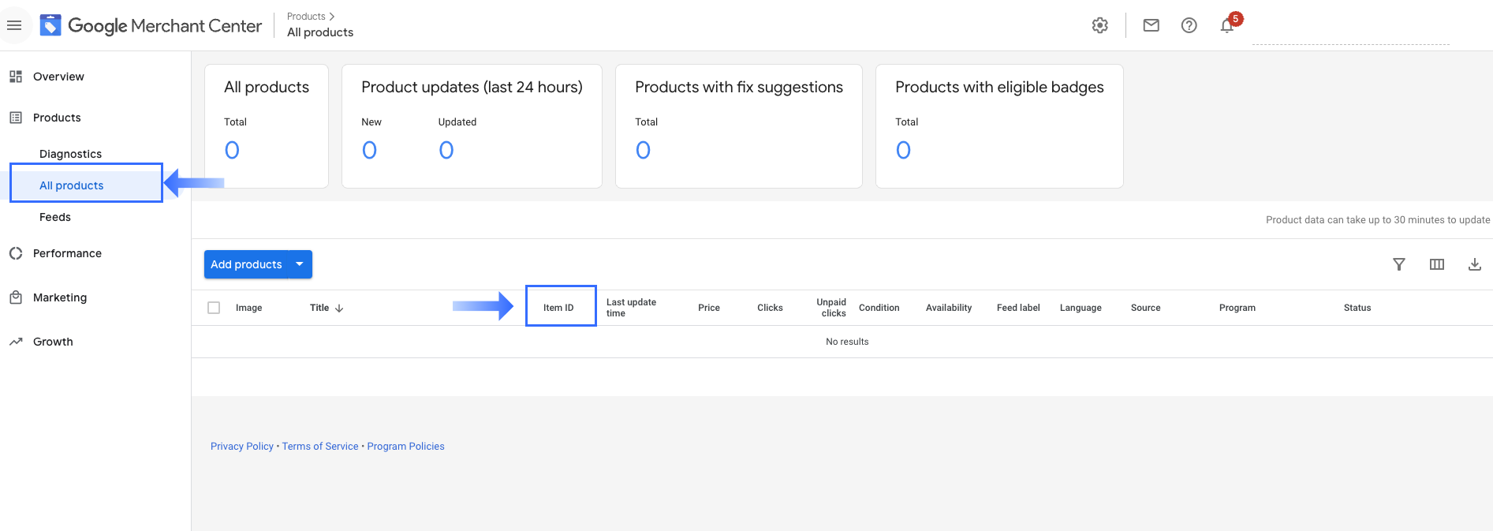Click the Item ID column header
The width and height of the screenshot is (1493, 531).
(x=558, y=308)
